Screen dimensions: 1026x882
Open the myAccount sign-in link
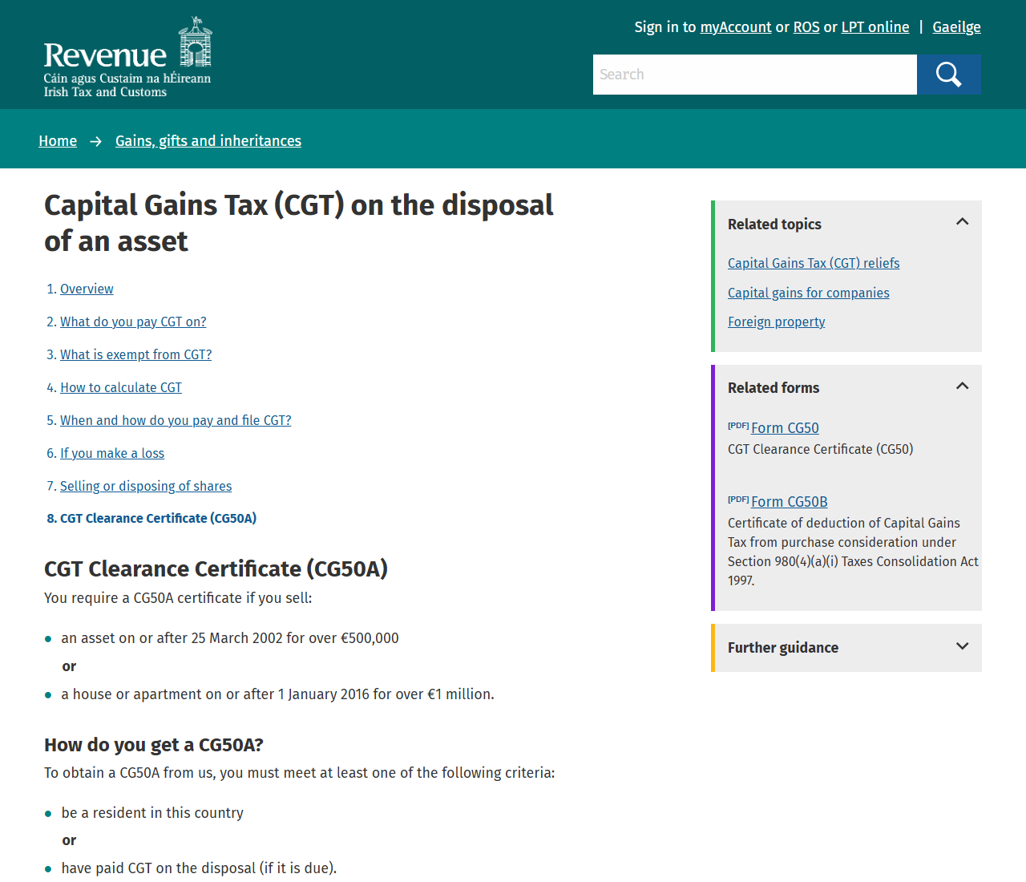[736, 27]
